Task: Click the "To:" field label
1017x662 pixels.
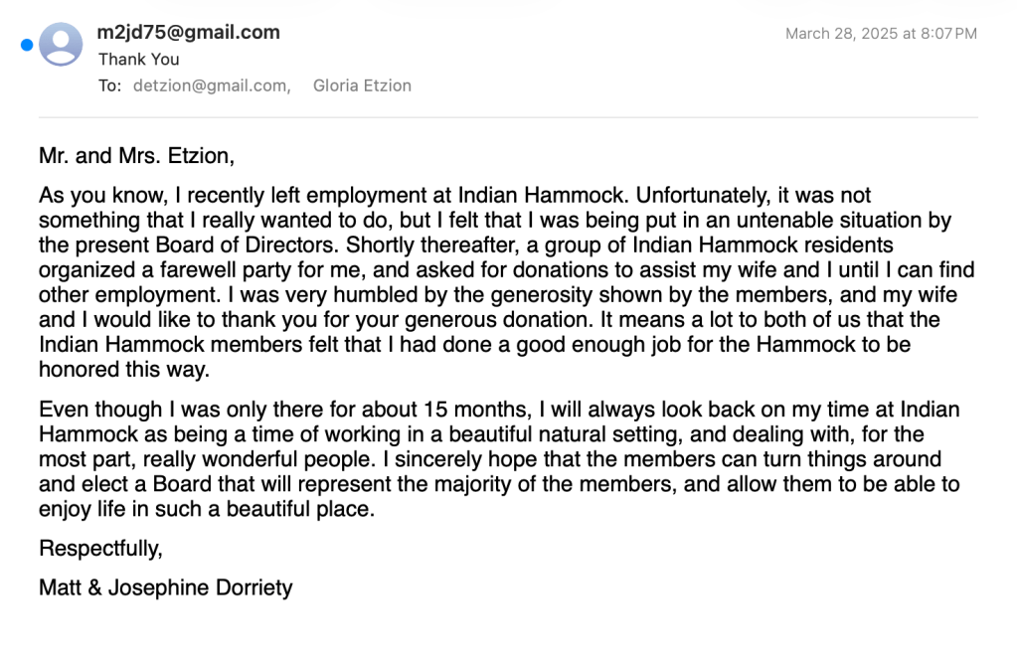Action: [x=109, y=85]
